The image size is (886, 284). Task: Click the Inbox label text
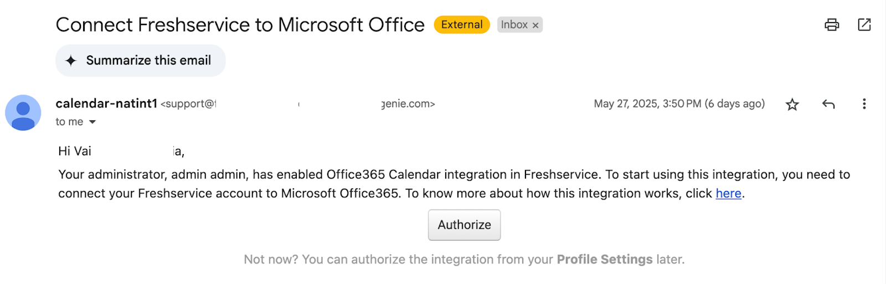pos(514,25)
